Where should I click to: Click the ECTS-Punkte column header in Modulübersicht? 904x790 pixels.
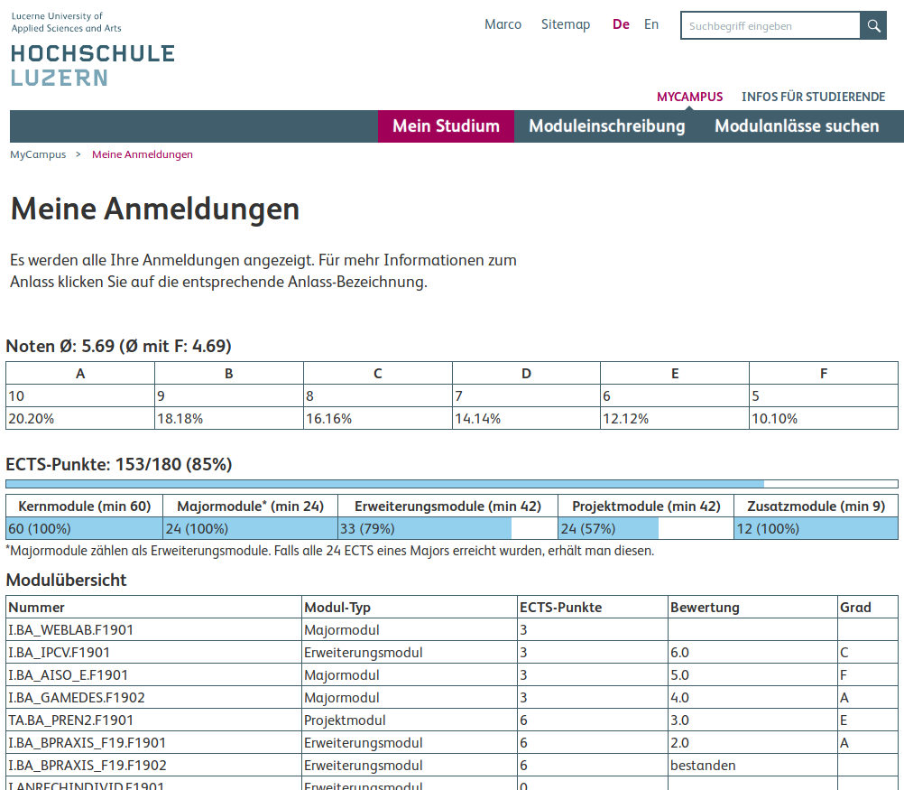click(x=593, y=607)
